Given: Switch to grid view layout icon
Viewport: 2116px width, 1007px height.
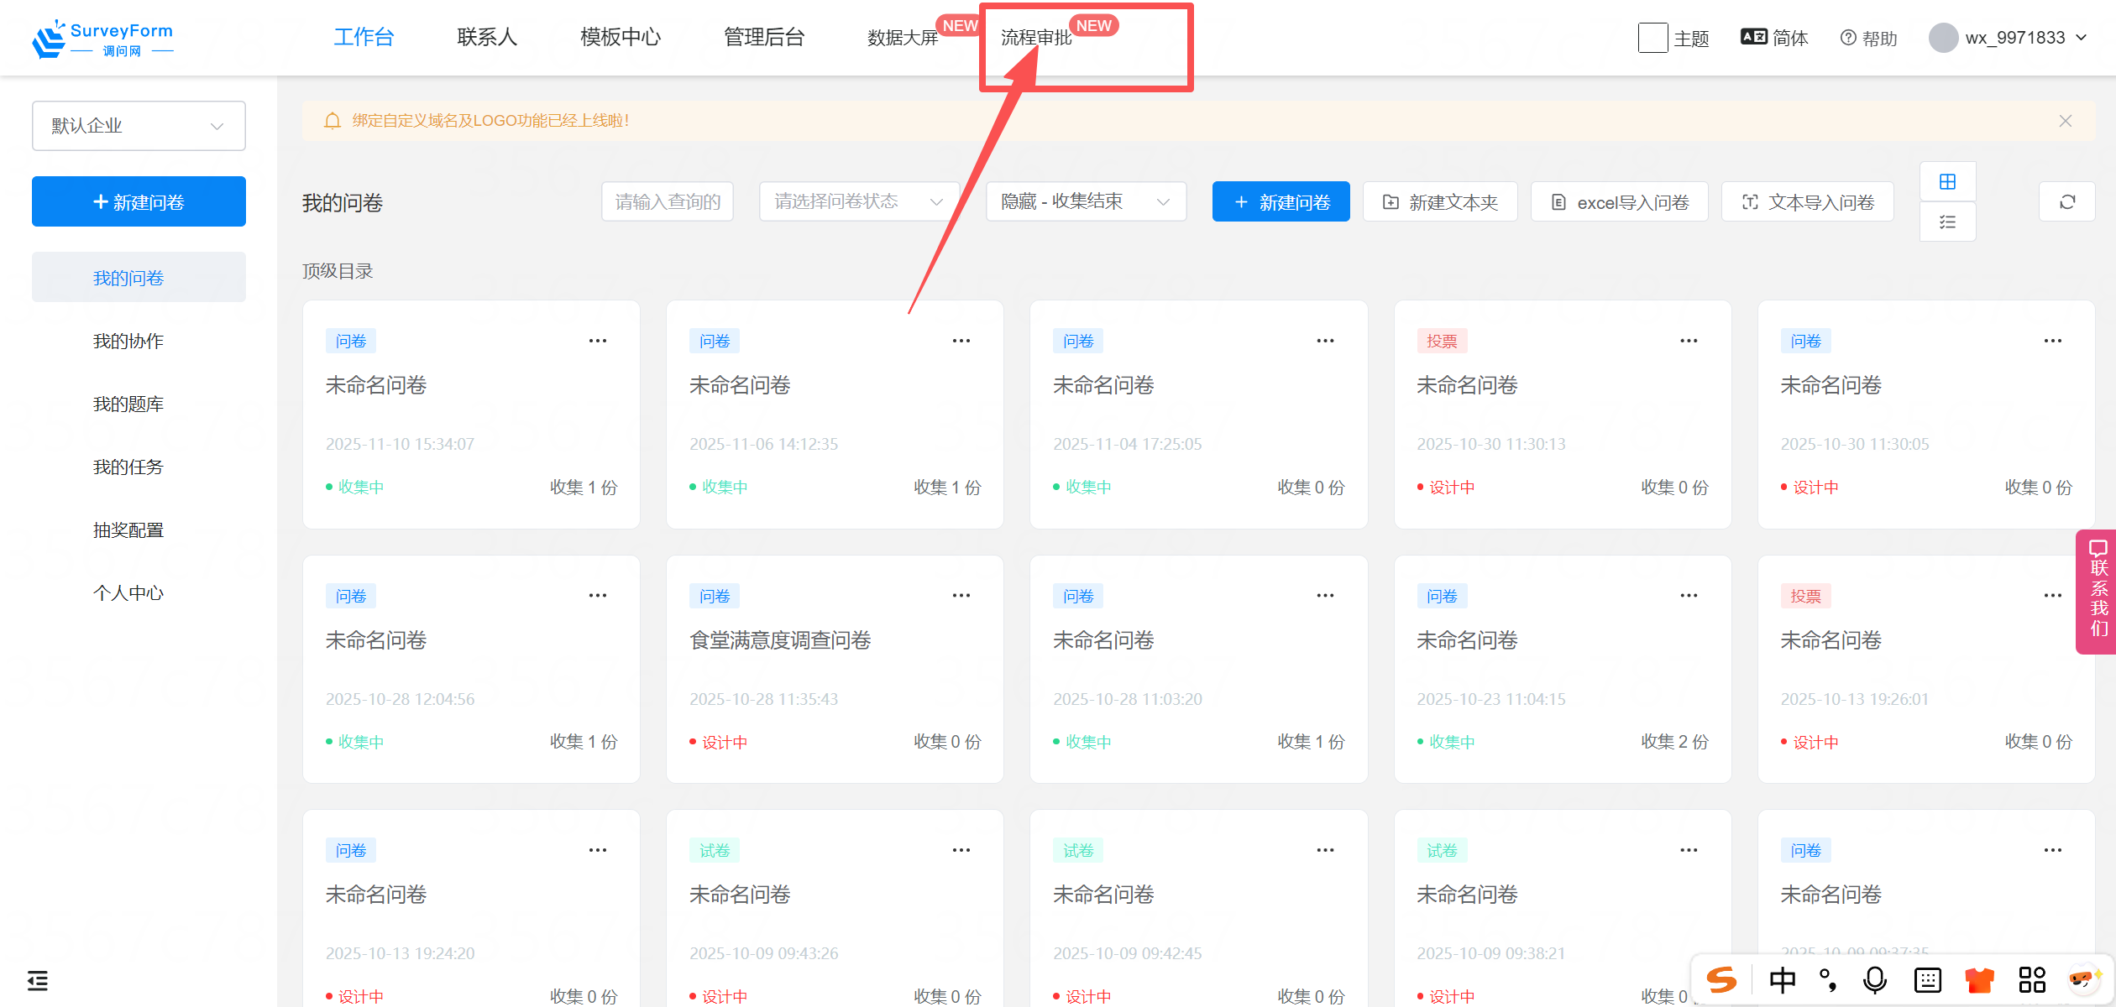Looking at the screenshot, I should pos(1947,182).
